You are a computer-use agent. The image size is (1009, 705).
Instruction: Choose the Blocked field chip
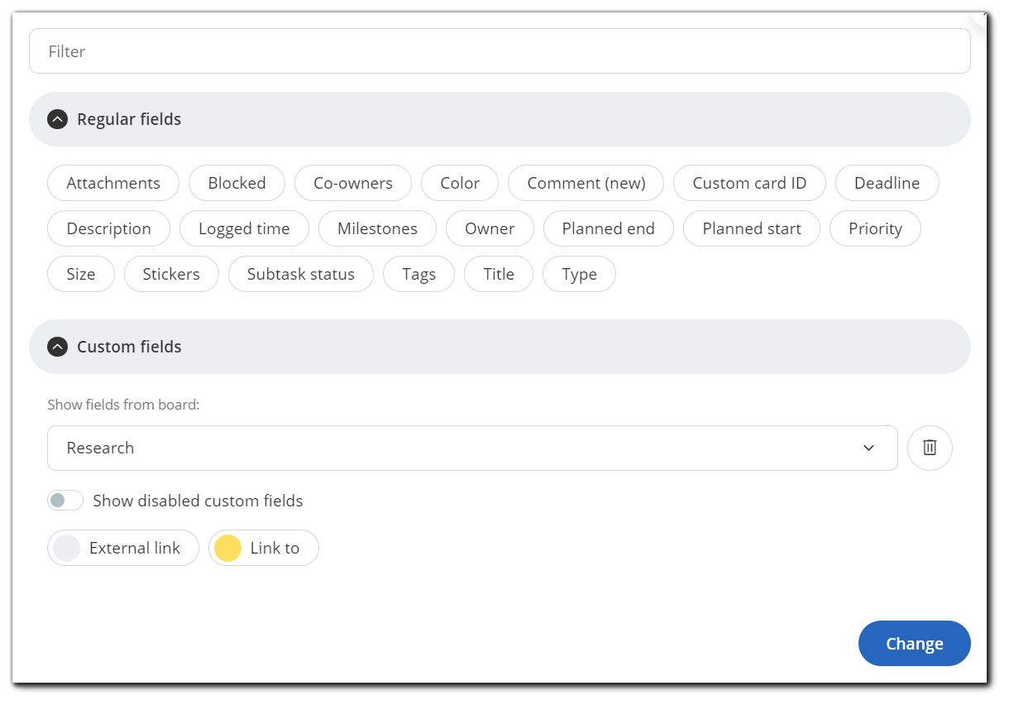pos(237,183)
